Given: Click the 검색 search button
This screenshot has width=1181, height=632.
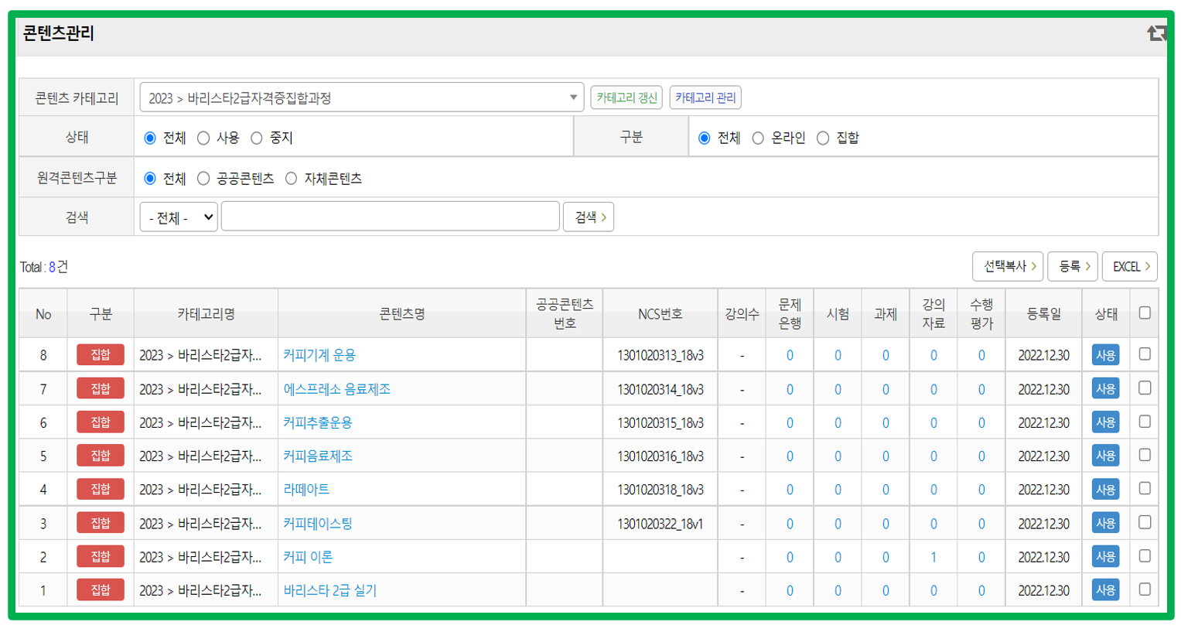Looking at the screenshot, I should (x=589, y=217).
